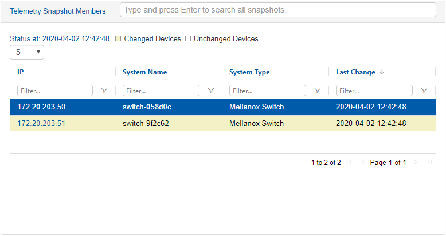Go to previous page of results

click(362, 163)
